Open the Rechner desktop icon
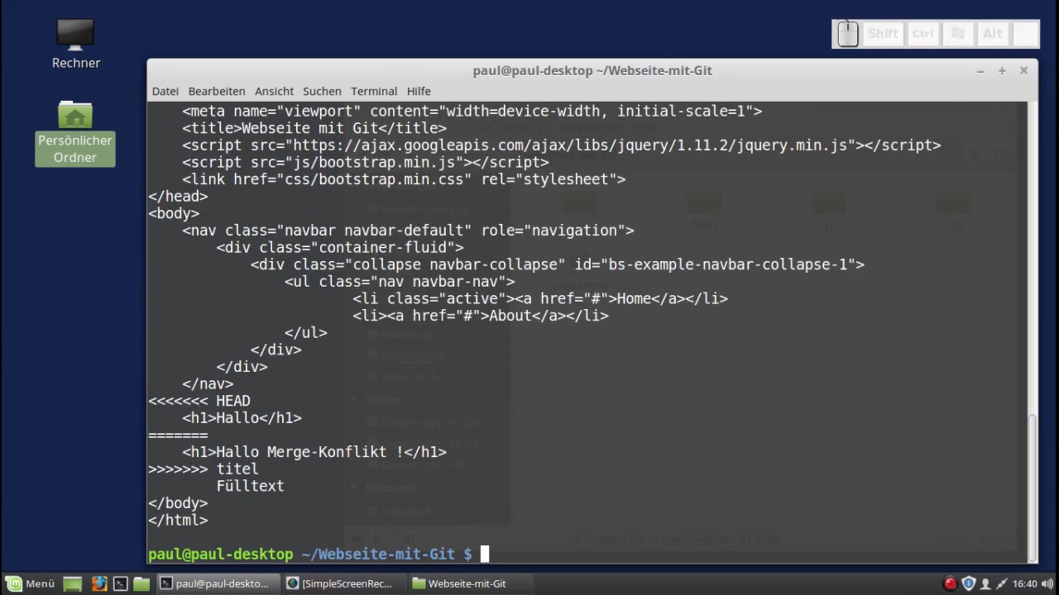Screen dimensions: 1059x595 pyautogui.click(x=75, y=43)
